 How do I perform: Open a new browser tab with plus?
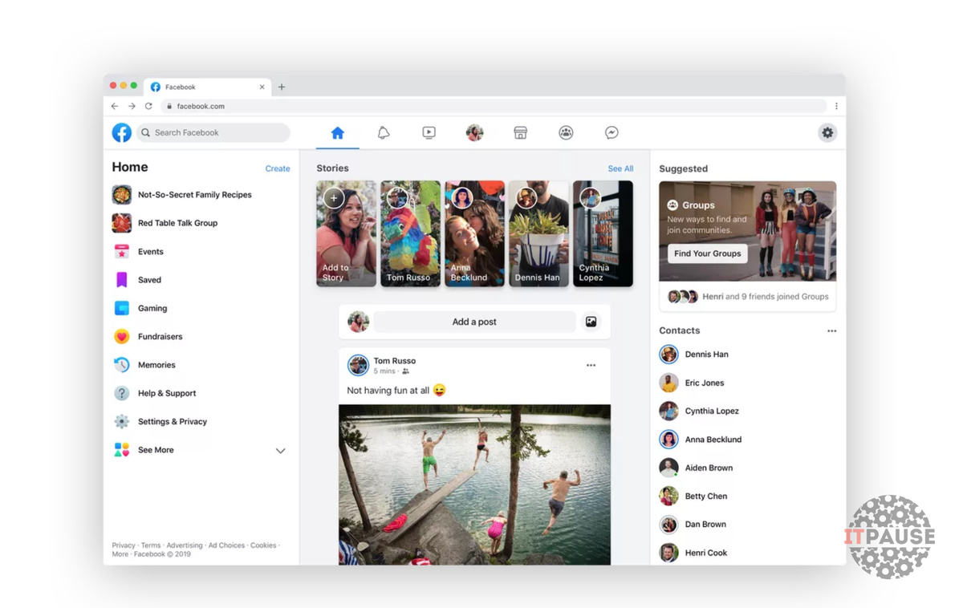282,87
